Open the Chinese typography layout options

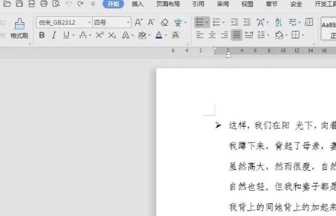point(261,22)
